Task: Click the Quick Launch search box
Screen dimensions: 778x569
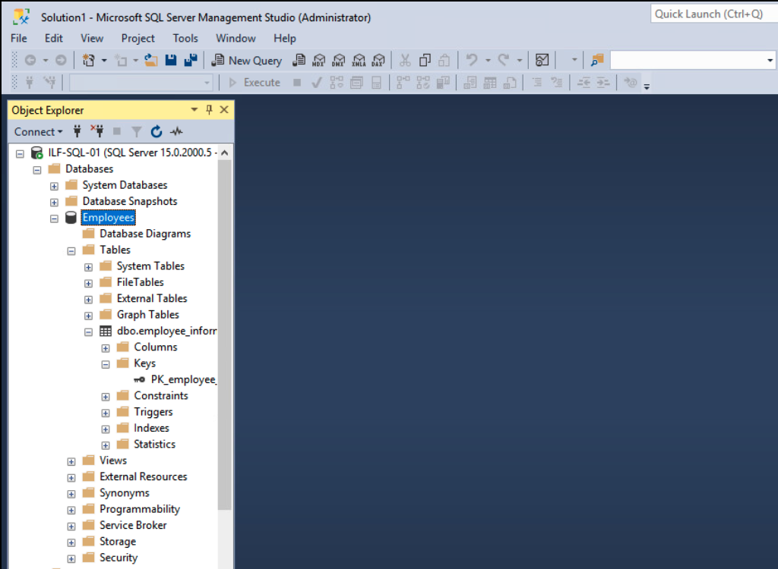Action: pos(713,14)
